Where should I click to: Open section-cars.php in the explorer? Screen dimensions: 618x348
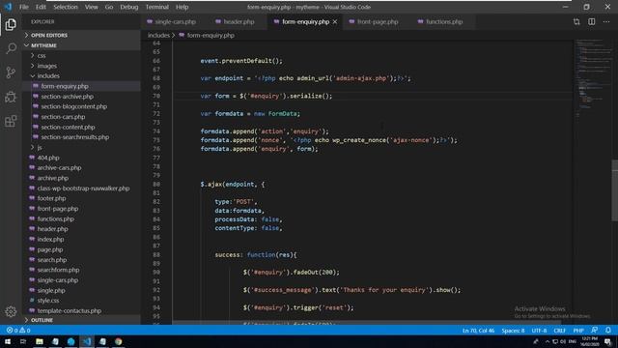pos(63,117)
